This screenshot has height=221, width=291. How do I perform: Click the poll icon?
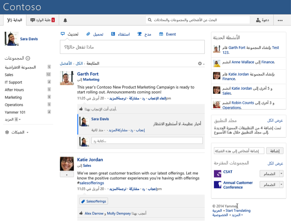113,34
